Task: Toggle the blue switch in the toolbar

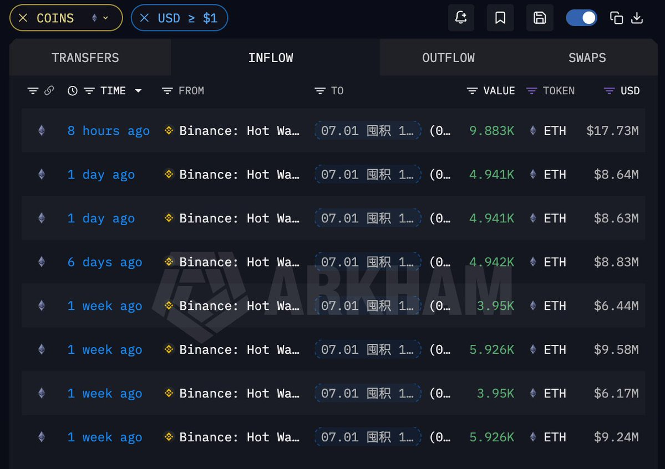Action: [x=581, y=18]
